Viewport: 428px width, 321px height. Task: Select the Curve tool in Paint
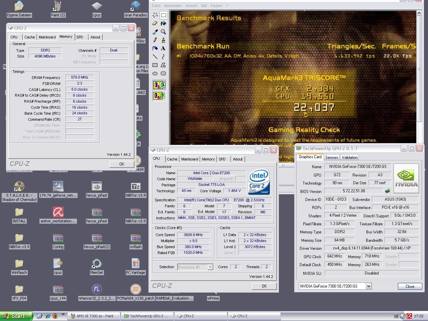point(164,57)
